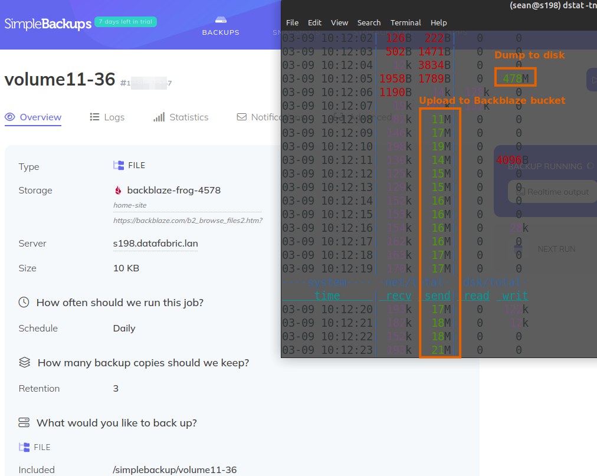Click the Daily schedule value
The width and height of the screenshot is (597, 476).
pos(124,329)
